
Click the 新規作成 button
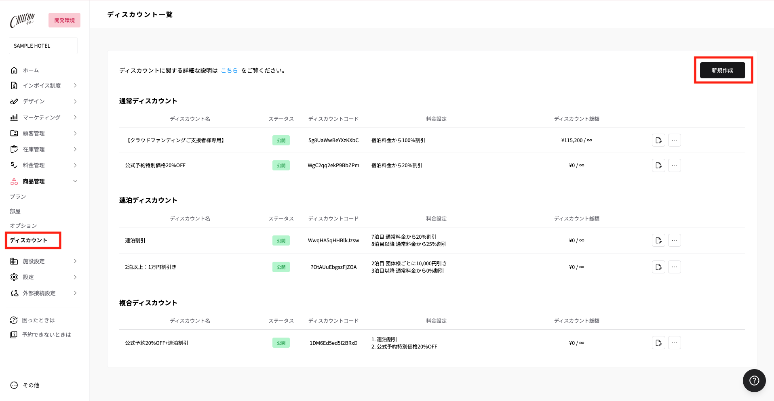pos(722,70)
